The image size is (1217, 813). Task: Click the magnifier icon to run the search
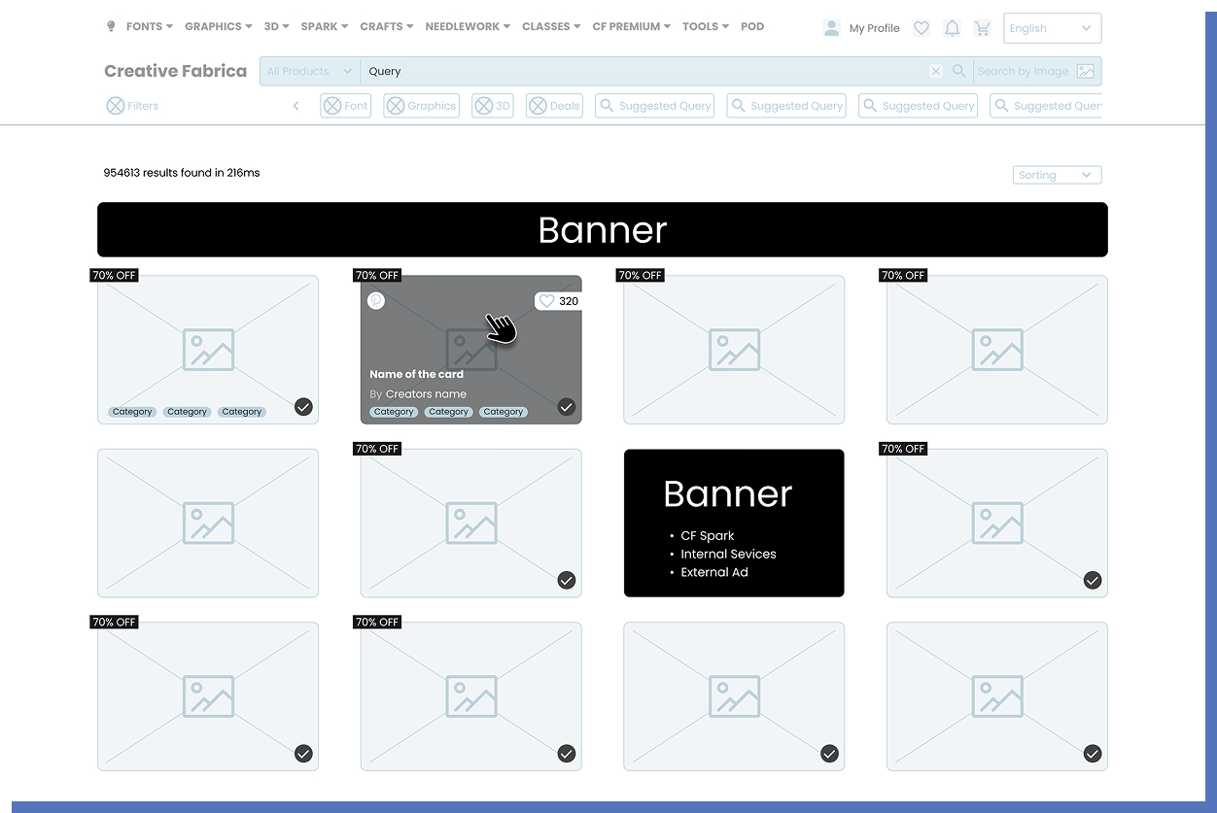pyautogui.click(x=959, y=70)
